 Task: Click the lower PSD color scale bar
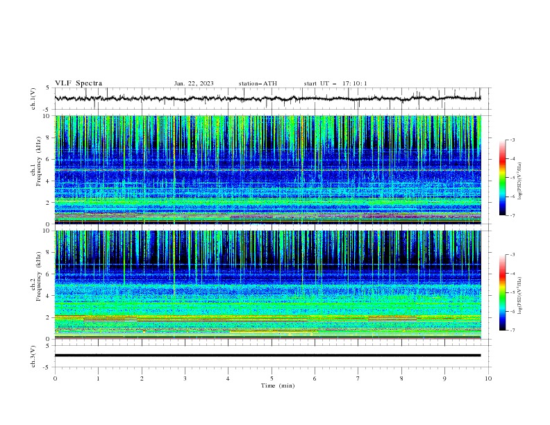502,292
